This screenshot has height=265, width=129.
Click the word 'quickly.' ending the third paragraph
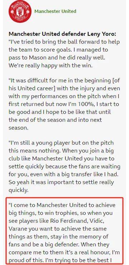pos(18,190)
